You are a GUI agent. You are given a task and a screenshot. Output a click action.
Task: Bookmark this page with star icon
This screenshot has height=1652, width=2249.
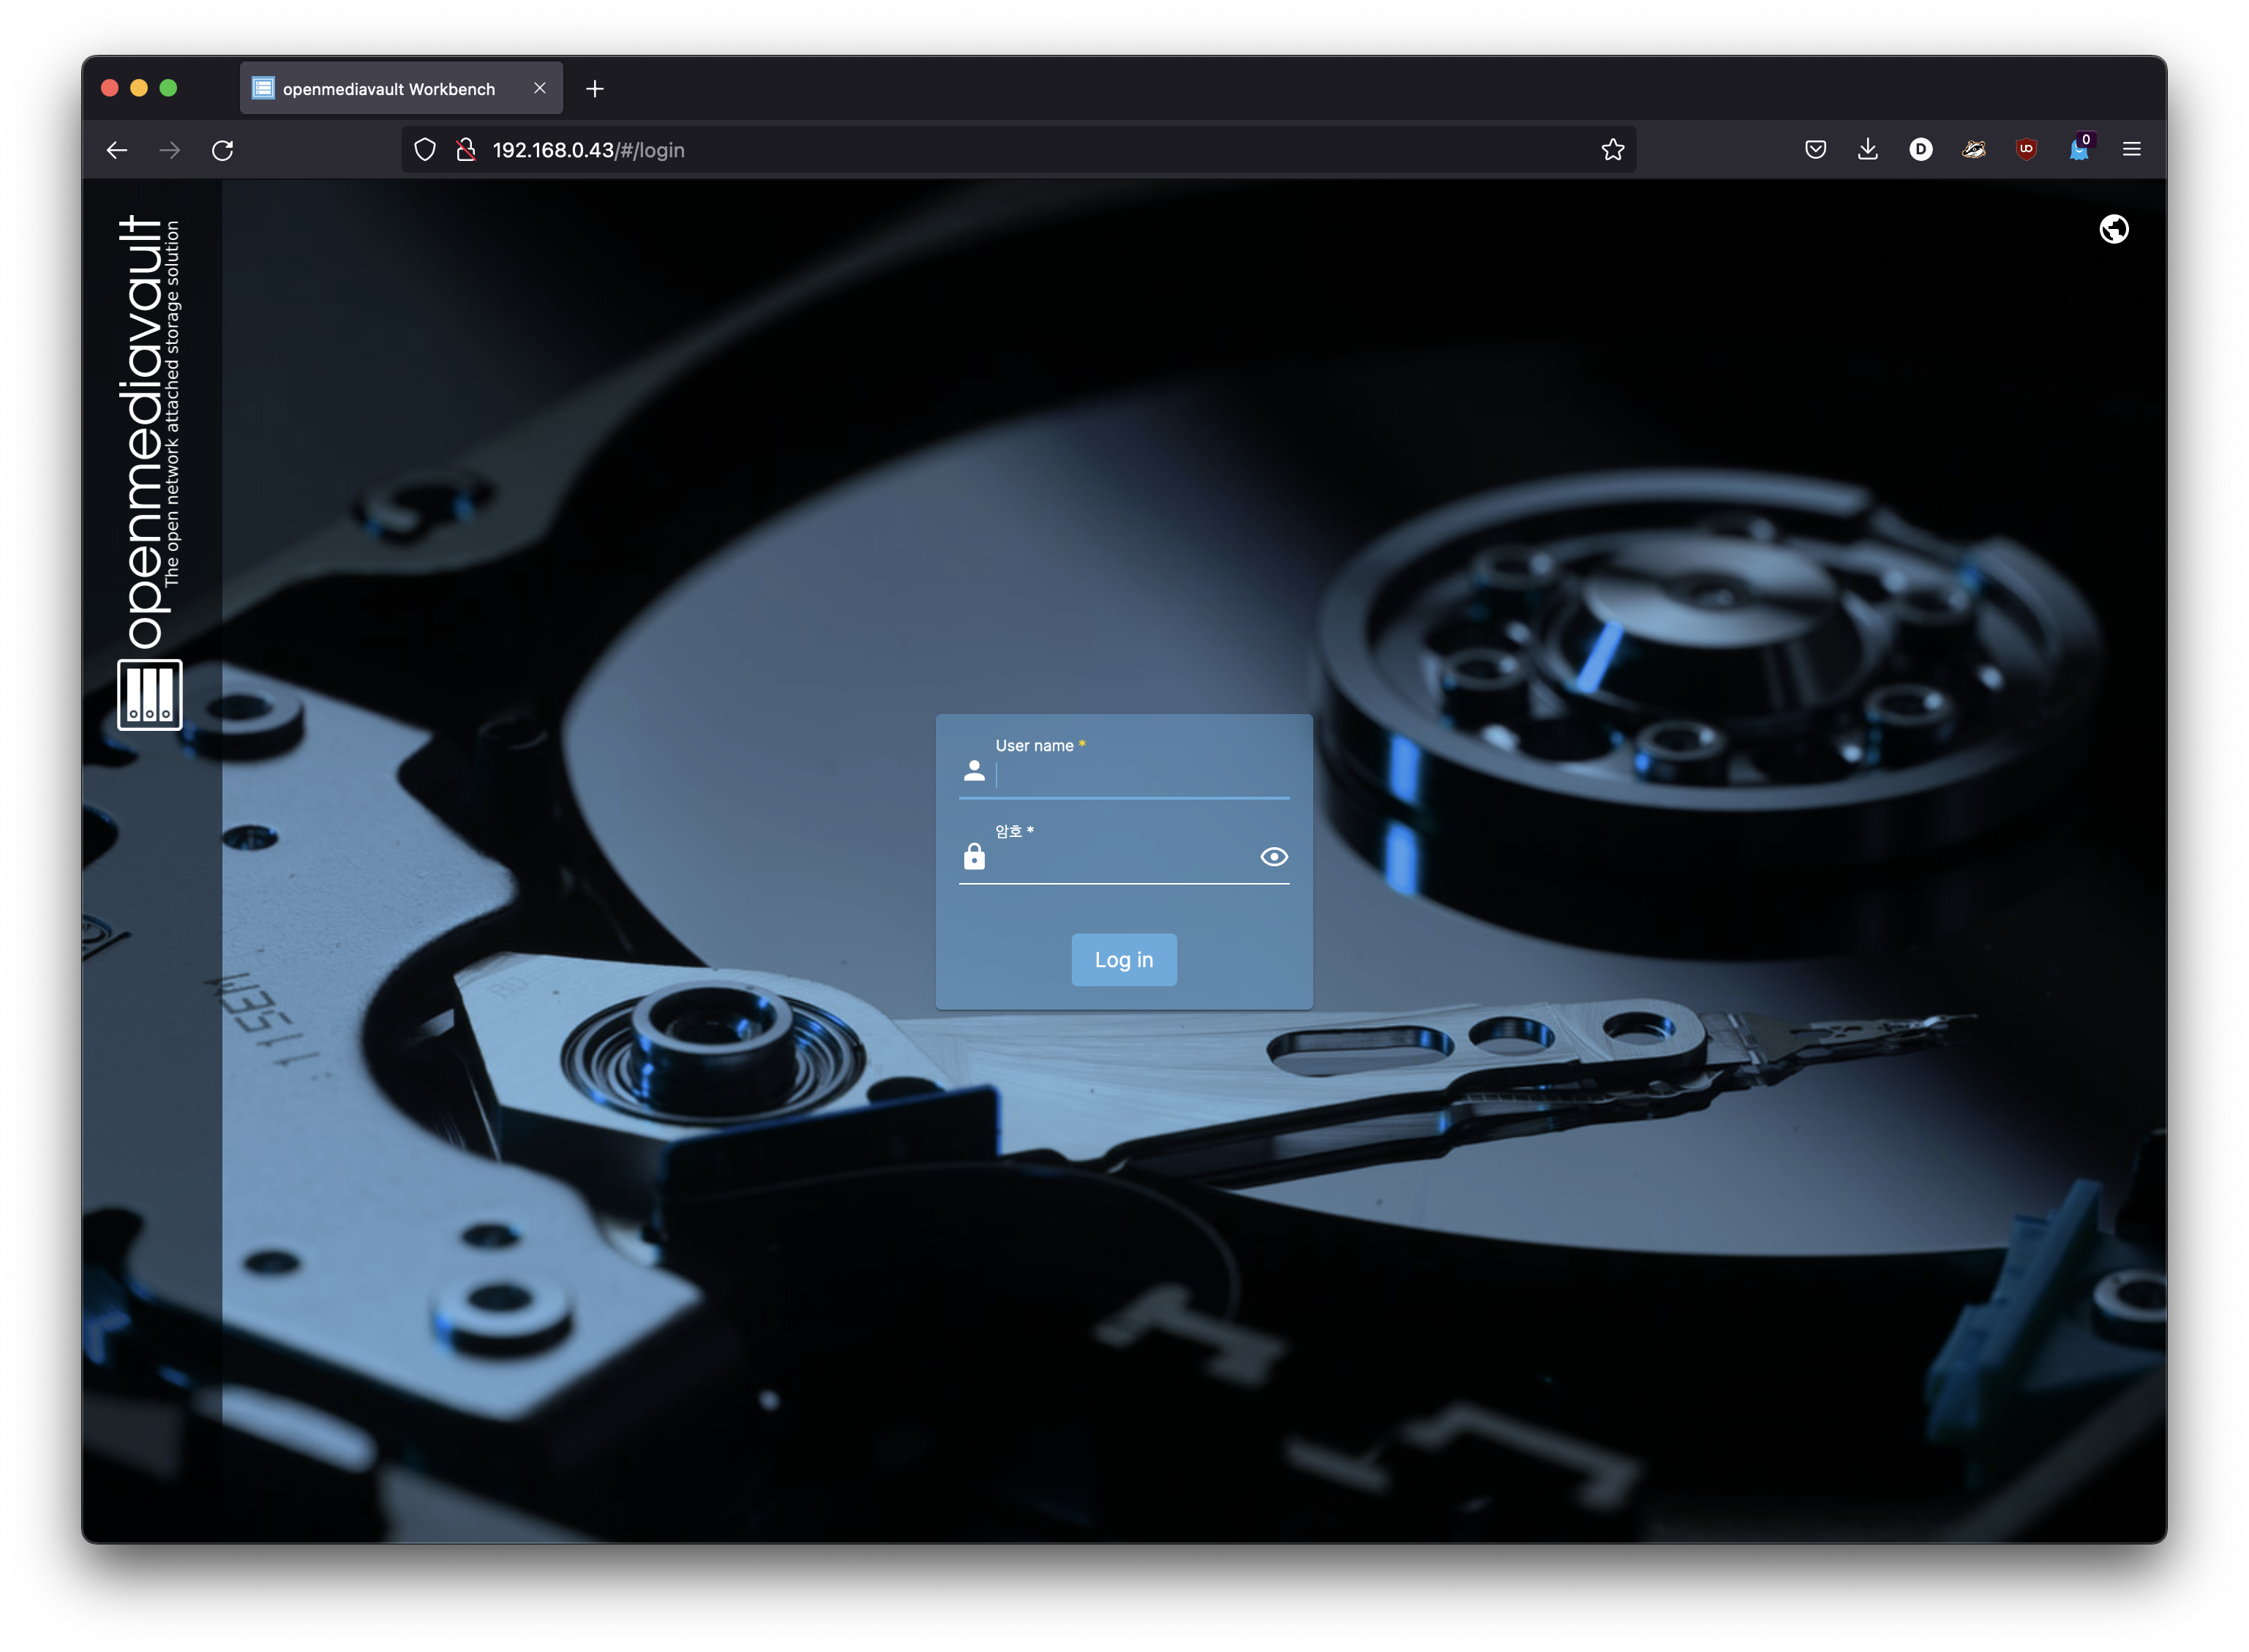point(1612,150)
